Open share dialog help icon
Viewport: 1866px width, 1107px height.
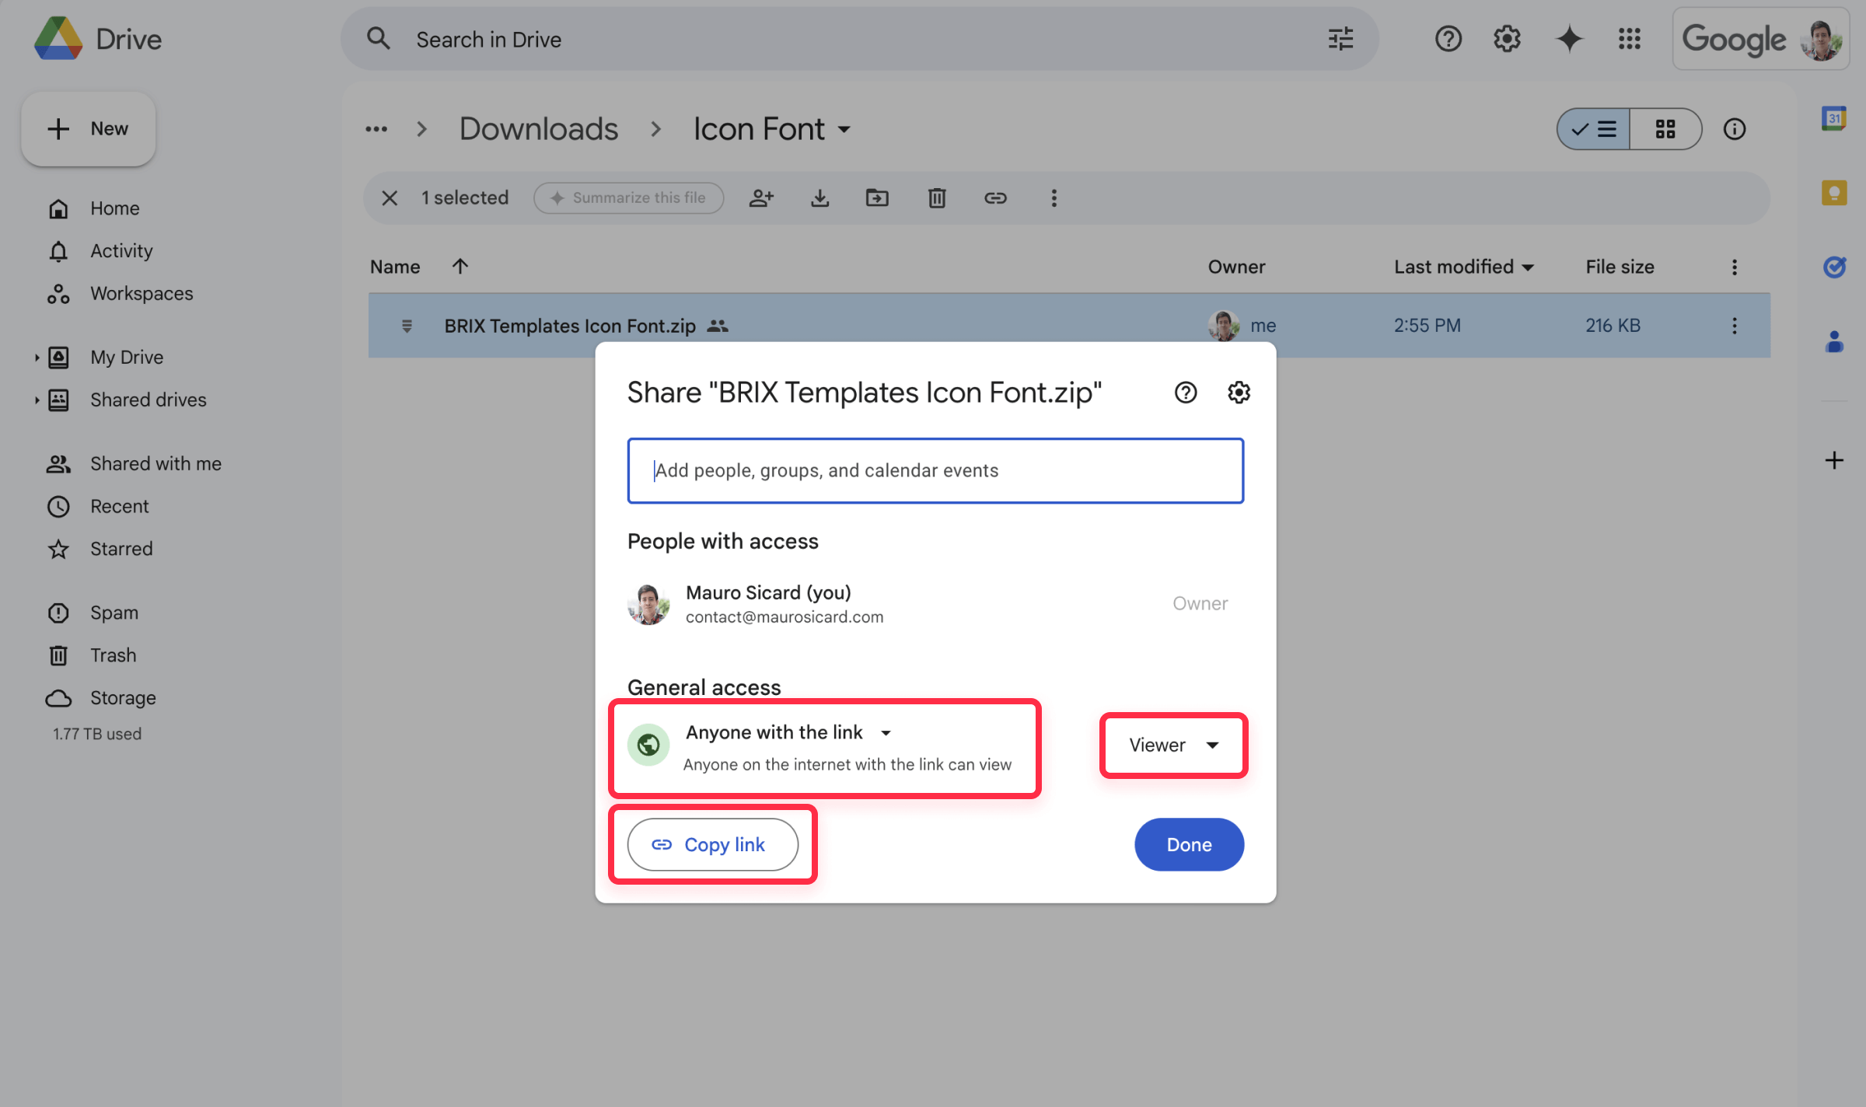(1185, 393)
